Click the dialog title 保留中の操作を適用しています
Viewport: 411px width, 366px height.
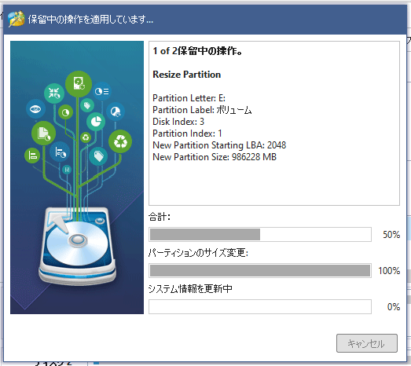click(x=90, y=20)
